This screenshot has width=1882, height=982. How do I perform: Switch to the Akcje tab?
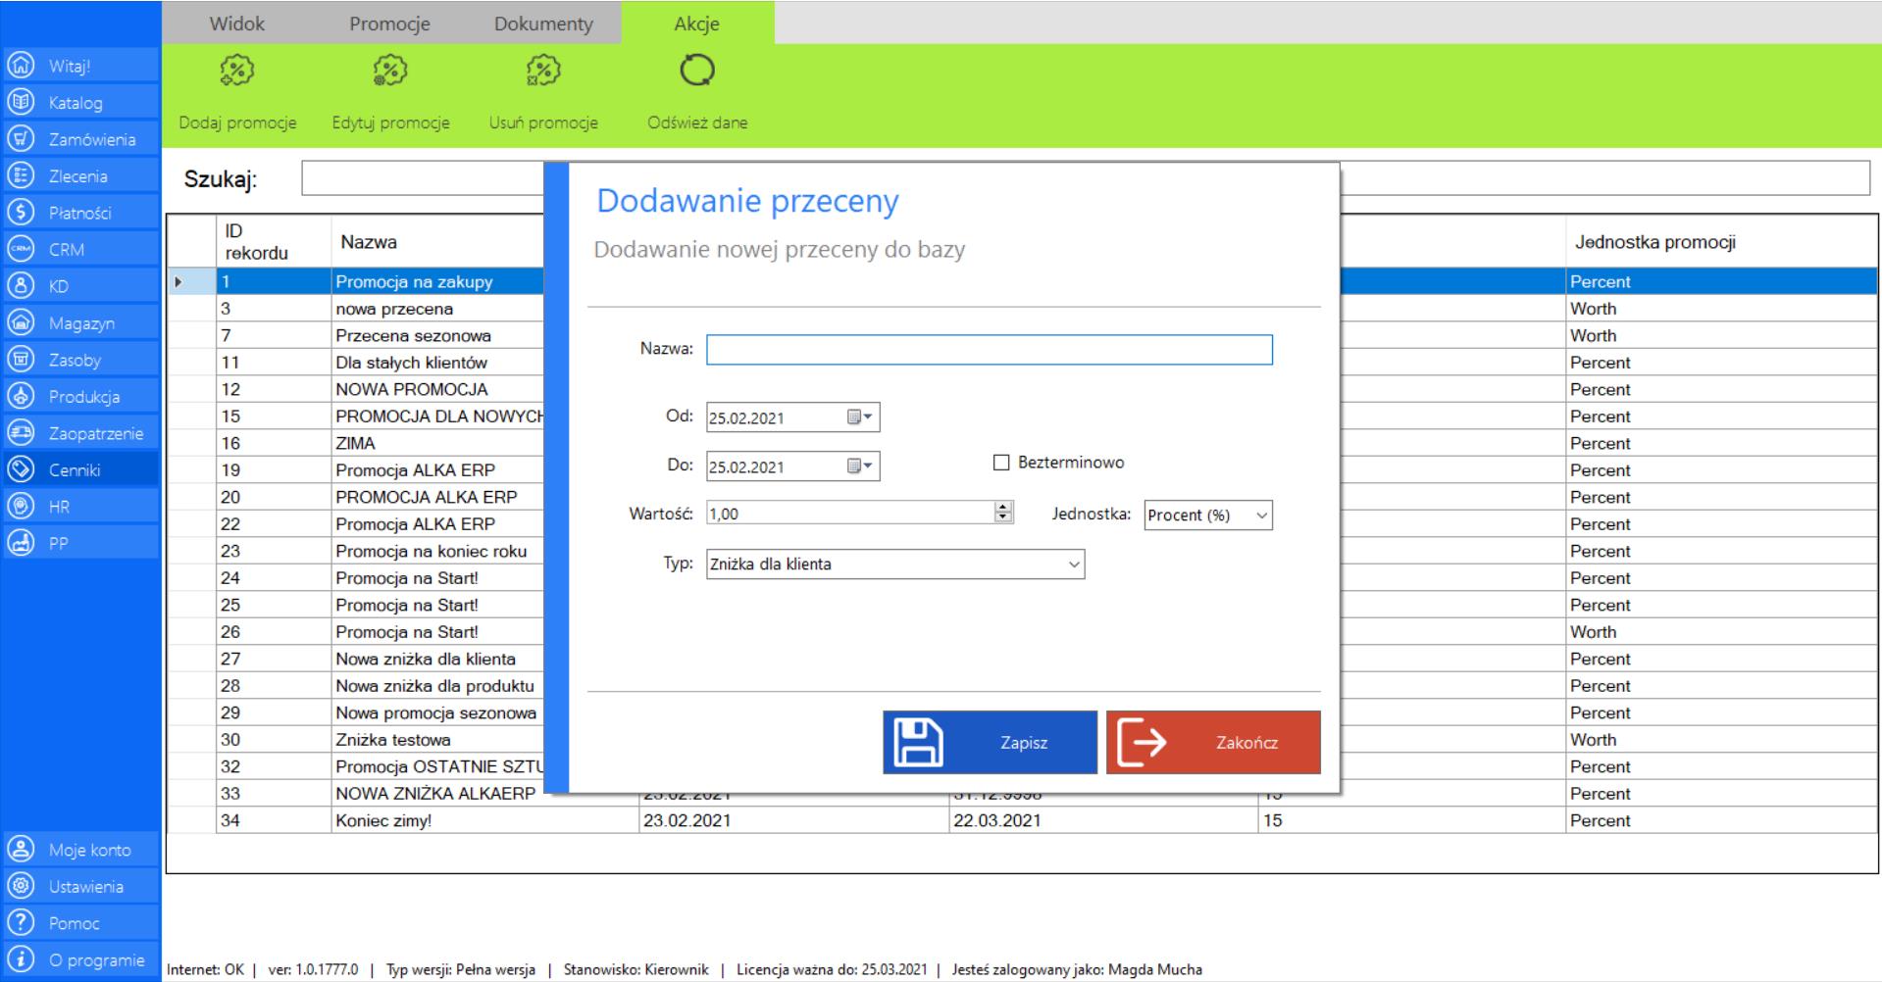click(x=697, y=24)
